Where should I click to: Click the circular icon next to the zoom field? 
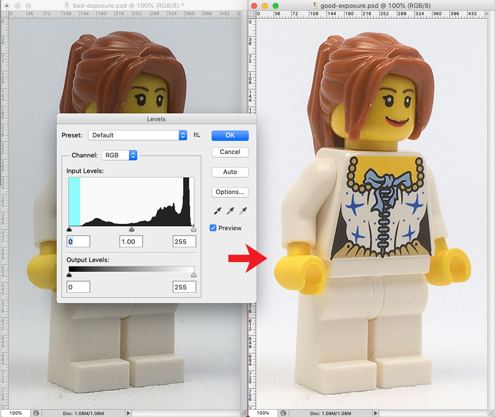35,413
